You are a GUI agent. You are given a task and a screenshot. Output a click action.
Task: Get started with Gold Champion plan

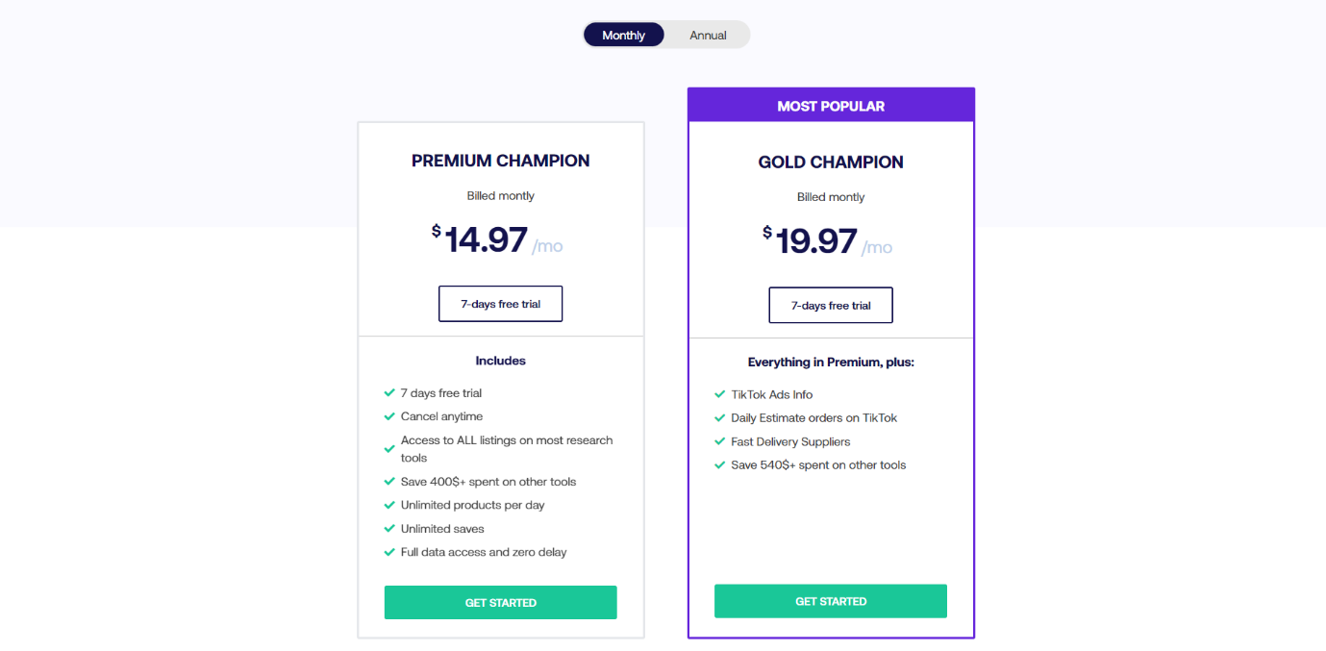[831, 601]
